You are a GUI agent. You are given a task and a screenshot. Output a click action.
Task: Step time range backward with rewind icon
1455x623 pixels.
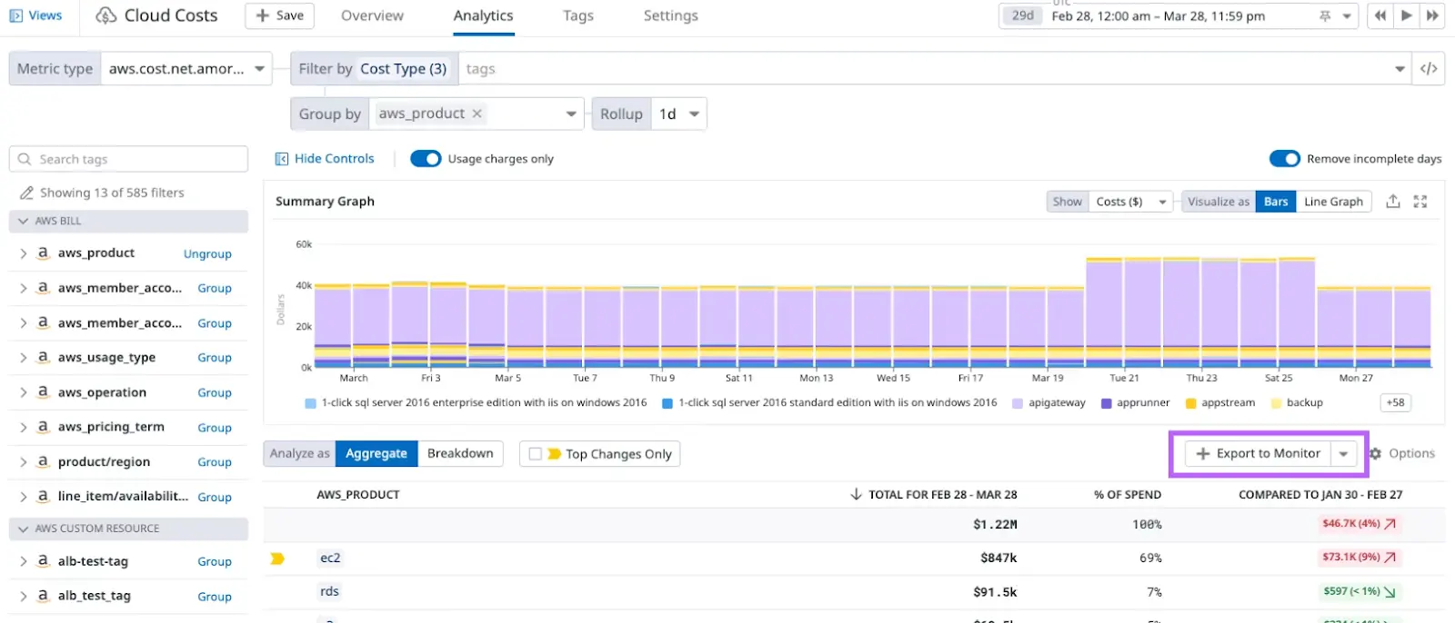point(1380,15)
